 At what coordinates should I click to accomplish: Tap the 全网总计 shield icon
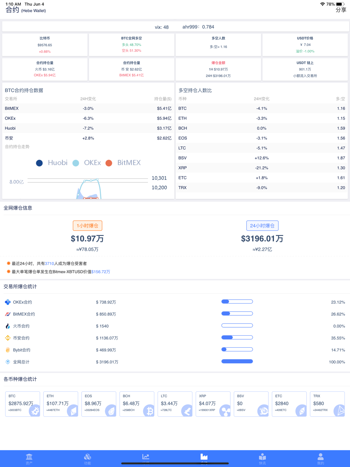(8, 362)
